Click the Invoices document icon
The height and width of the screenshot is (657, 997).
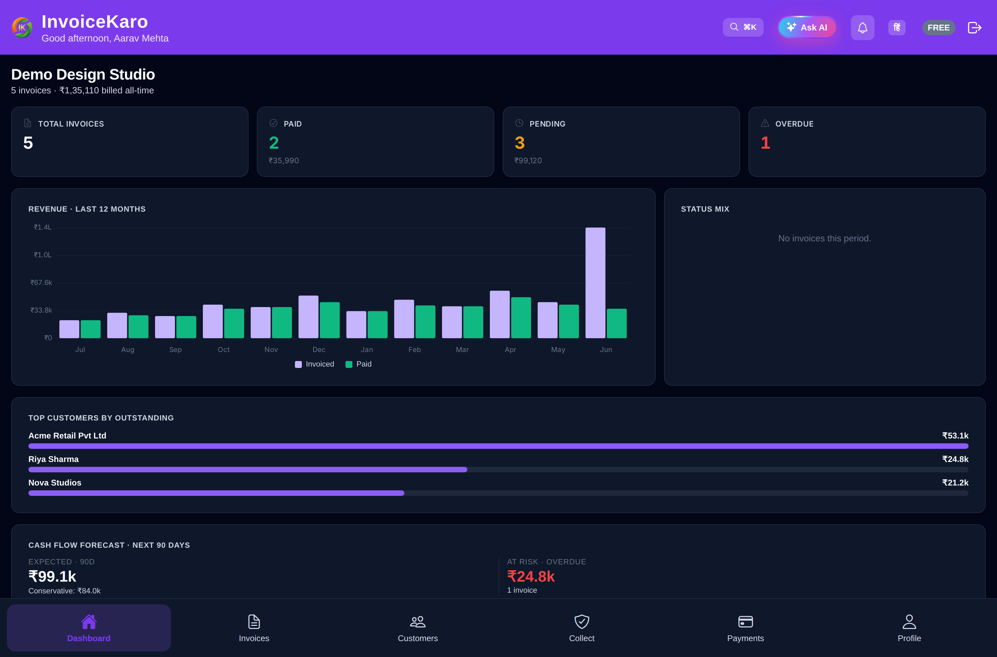254,622
